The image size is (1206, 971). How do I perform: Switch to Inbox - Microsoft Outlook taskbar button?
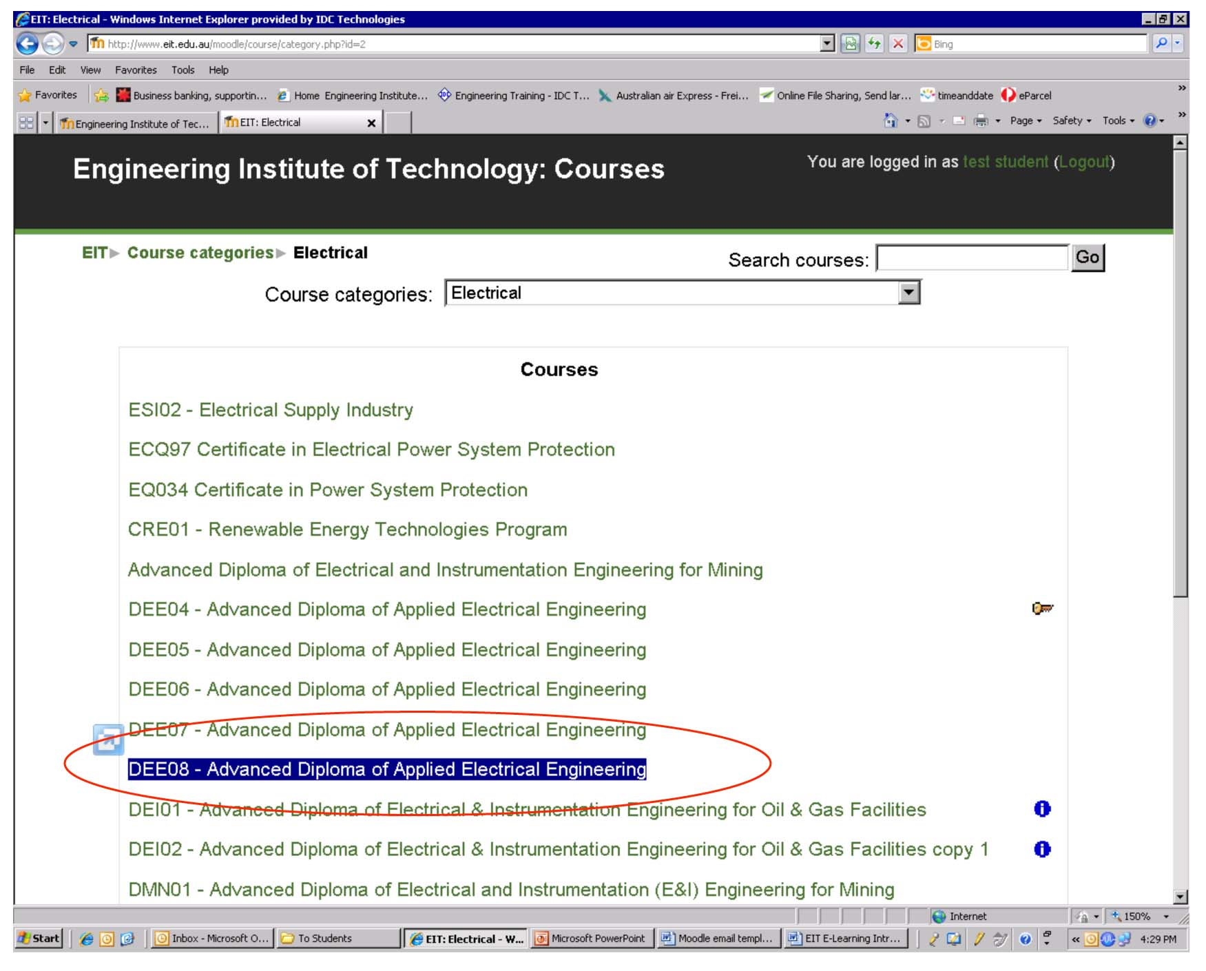click(x=212, y=939)
